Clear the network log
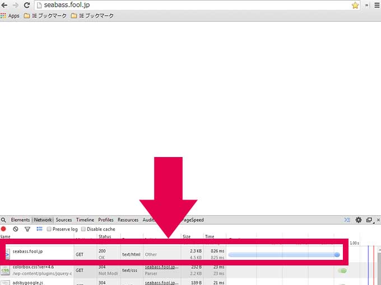The height and width of the screenshot is (285, 381). pos(16,229)
